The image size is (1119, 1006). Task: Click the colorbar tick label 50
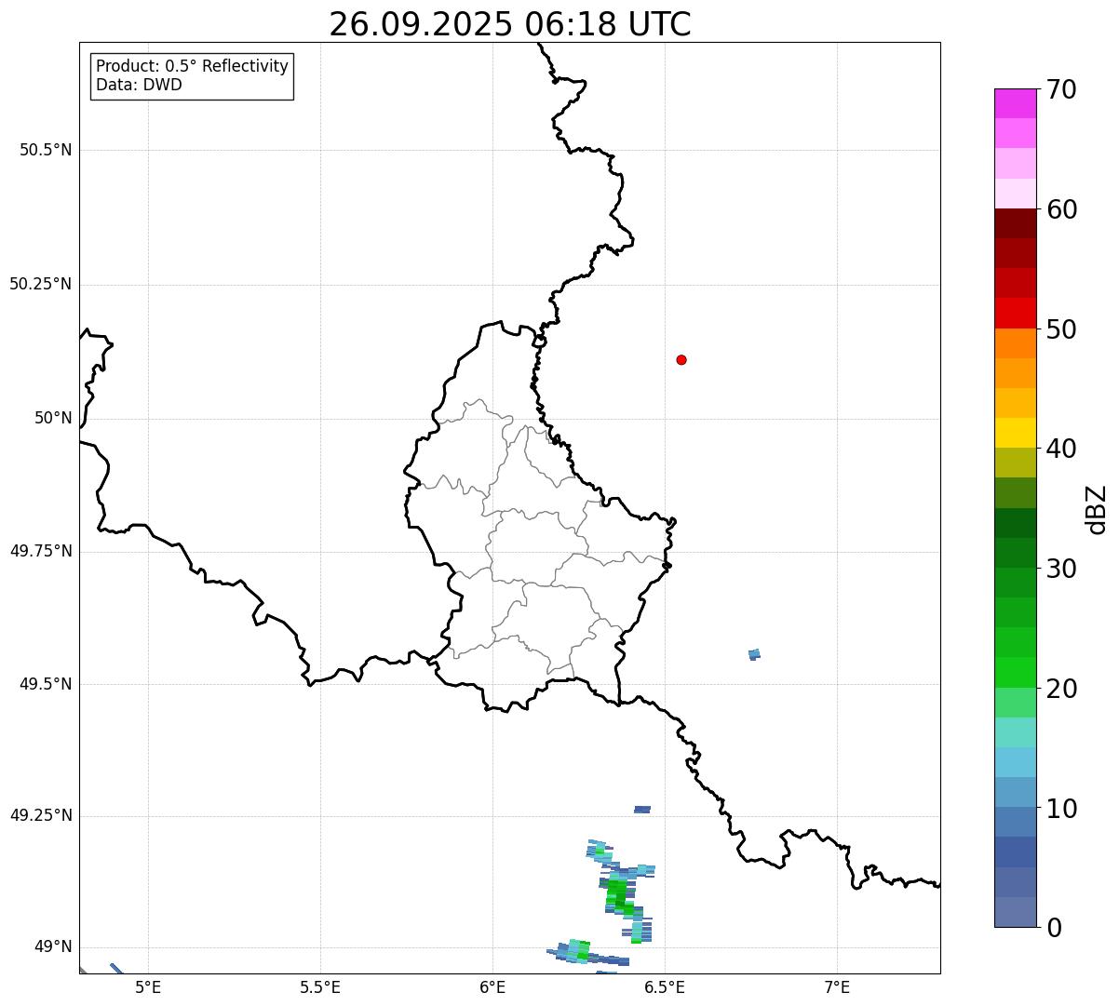1061,329
